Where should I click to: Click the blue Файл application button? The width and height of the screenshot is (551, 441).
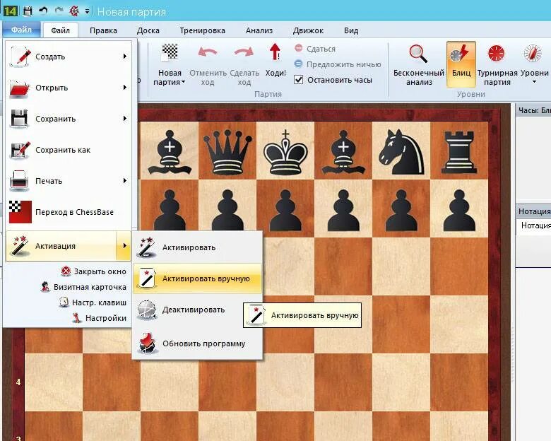pos(21,30)
